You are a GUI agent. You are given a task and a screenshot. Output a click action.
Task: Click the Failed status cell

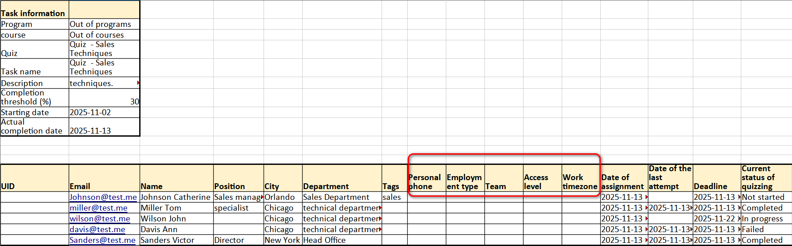click(x=765, y=229)
